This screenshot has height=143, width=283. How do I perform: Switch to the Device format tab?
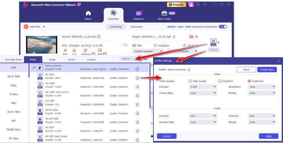[x=72, y=59]
